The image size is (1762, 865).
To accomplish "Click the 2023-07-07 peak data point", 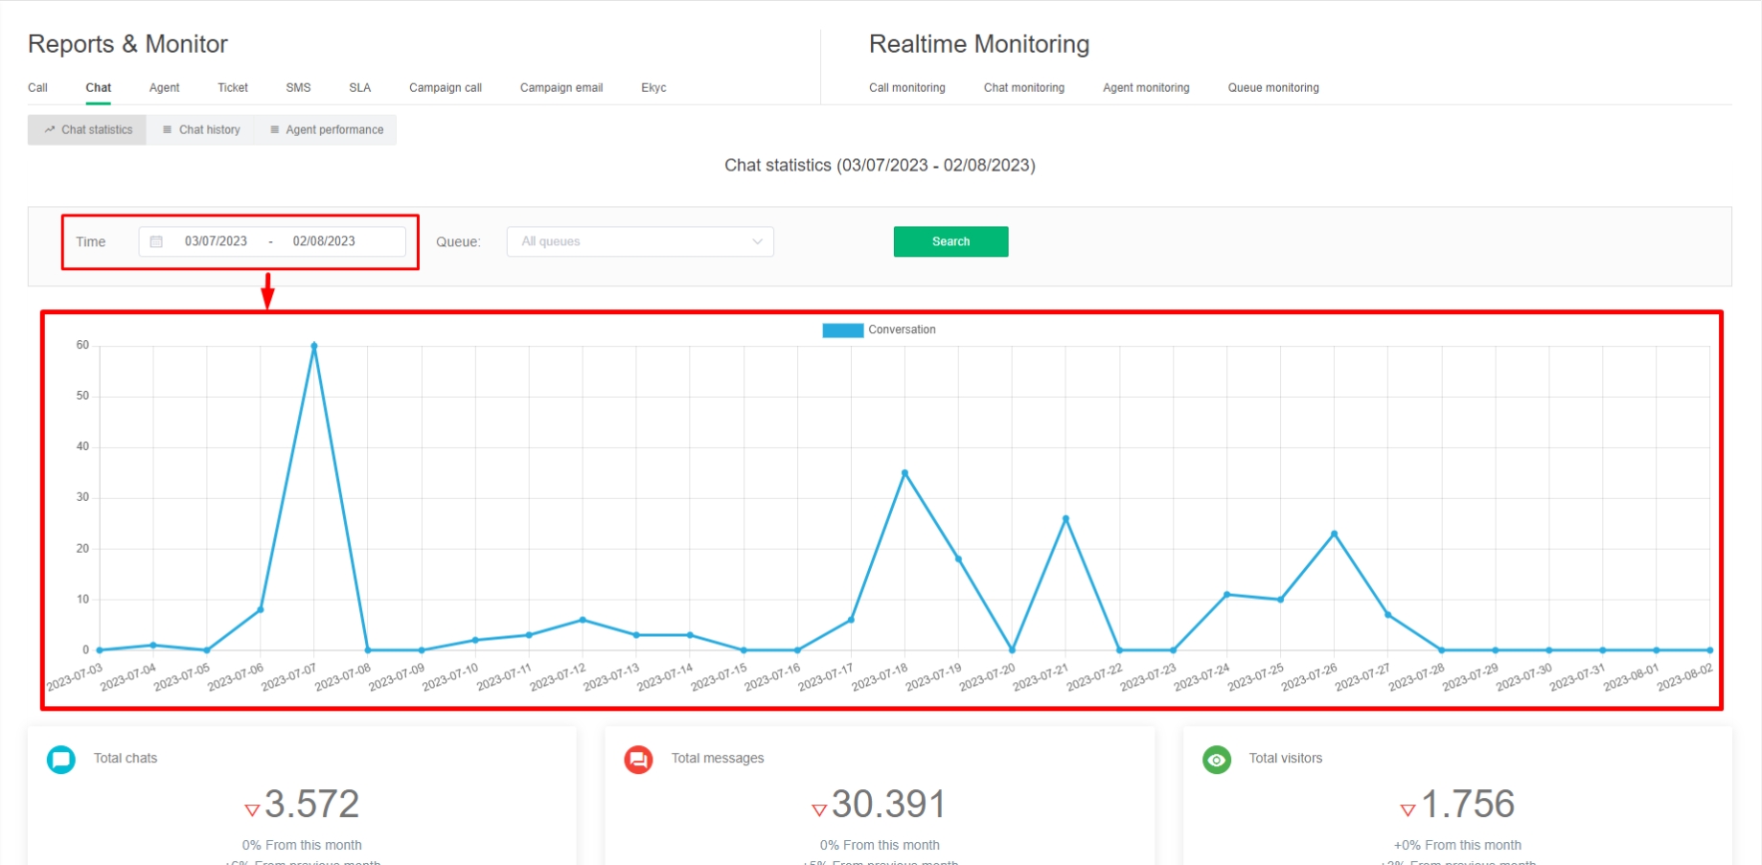I will 314,346.
